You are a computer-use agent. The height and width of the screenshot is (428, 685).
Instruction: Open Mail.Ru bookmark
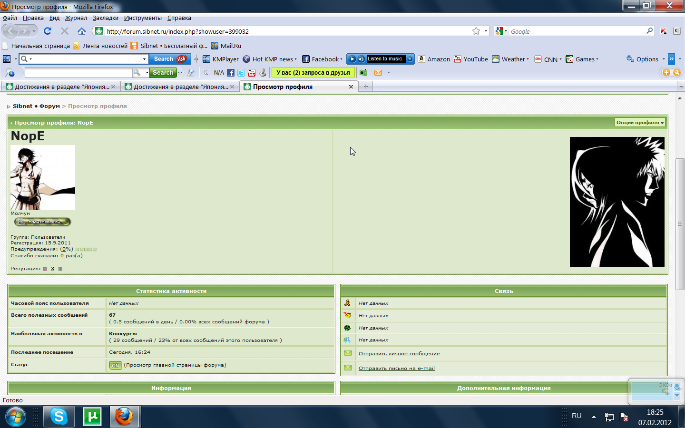tap(226, 46)
